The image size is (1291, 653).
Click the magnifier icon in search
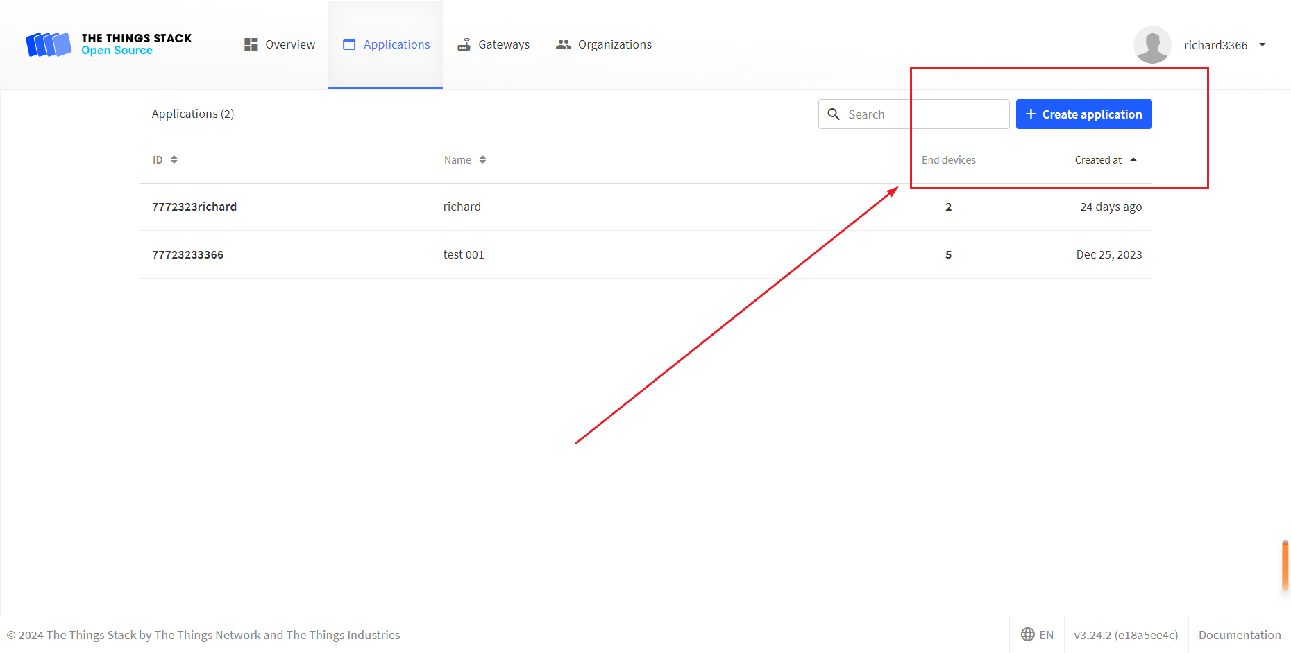coord(834,114)
